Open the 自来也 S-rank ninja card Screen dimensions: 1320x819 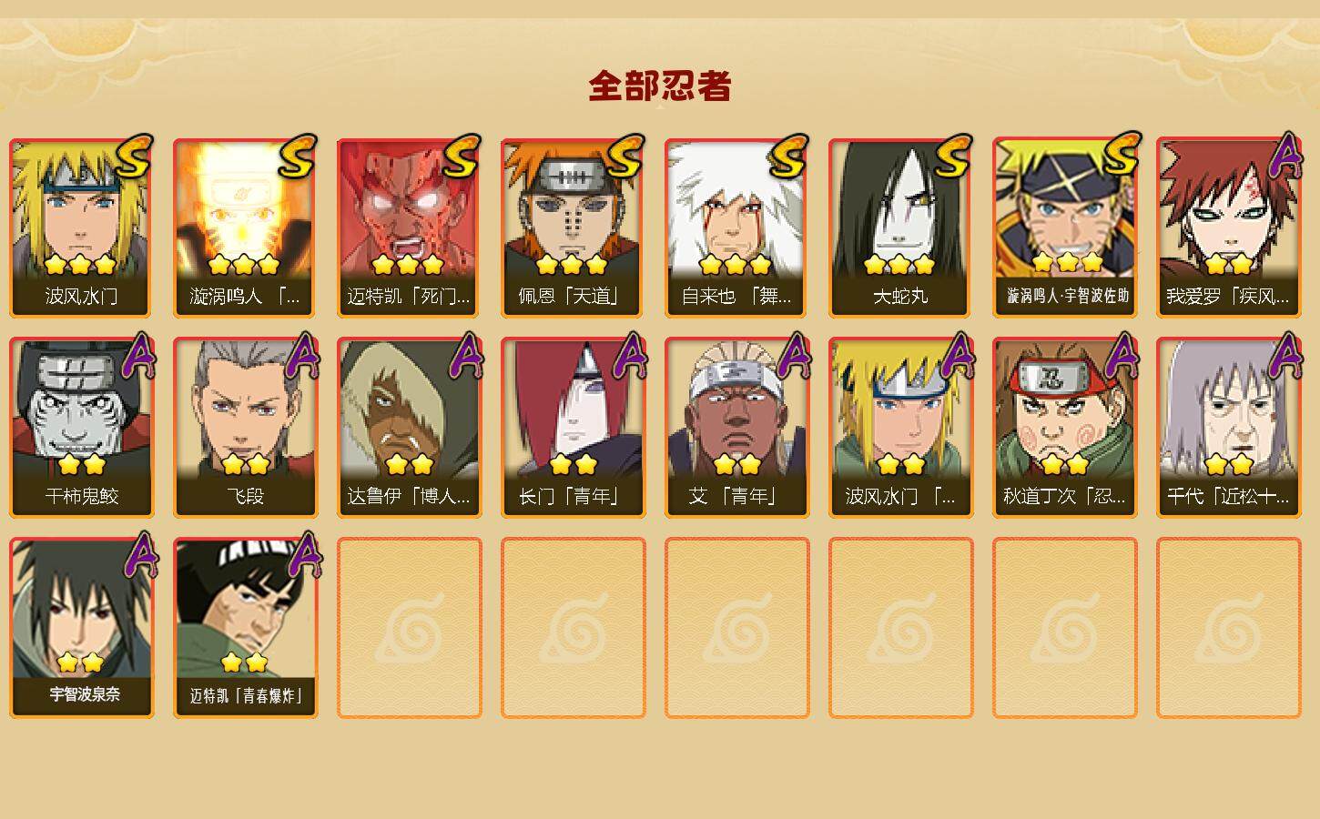(x=737, y=227)
